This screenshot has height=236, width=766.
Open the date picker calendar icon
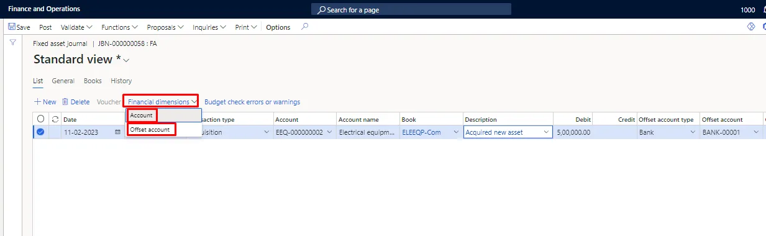click(x=117, y=132)
